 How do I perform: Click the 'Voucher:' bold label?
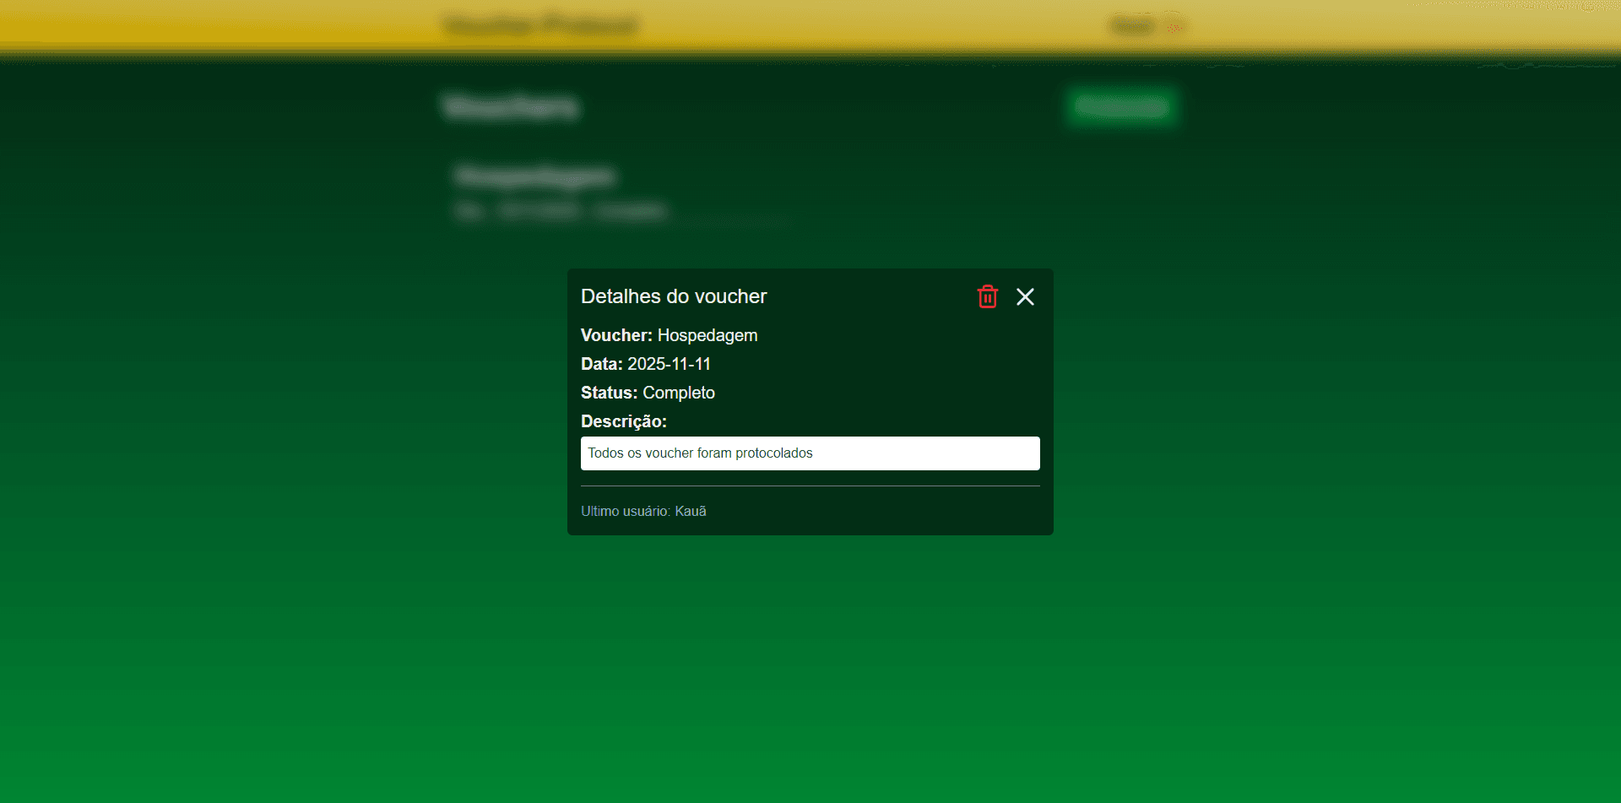(x=616, y=336)
